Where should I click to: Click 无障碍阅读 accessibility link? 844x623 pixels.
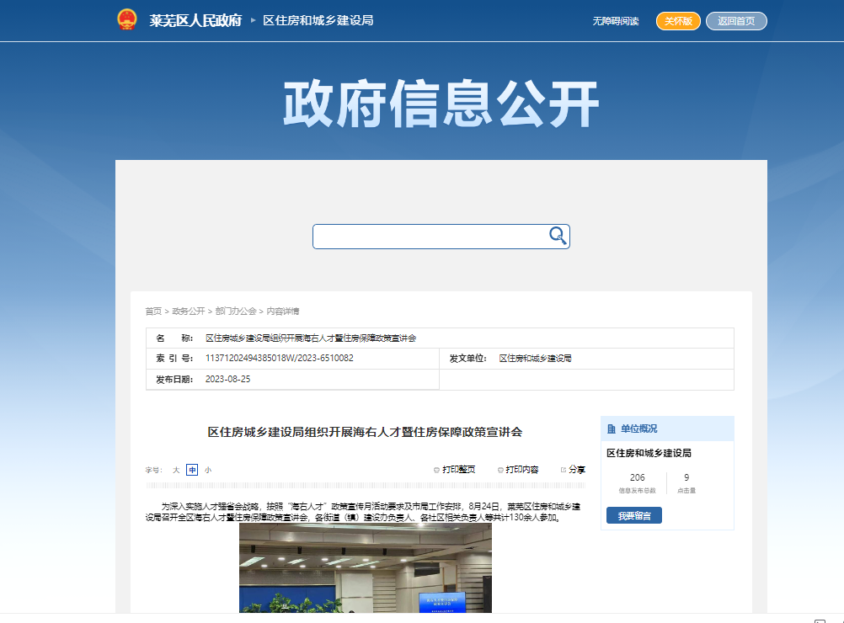tap(615, 21)
